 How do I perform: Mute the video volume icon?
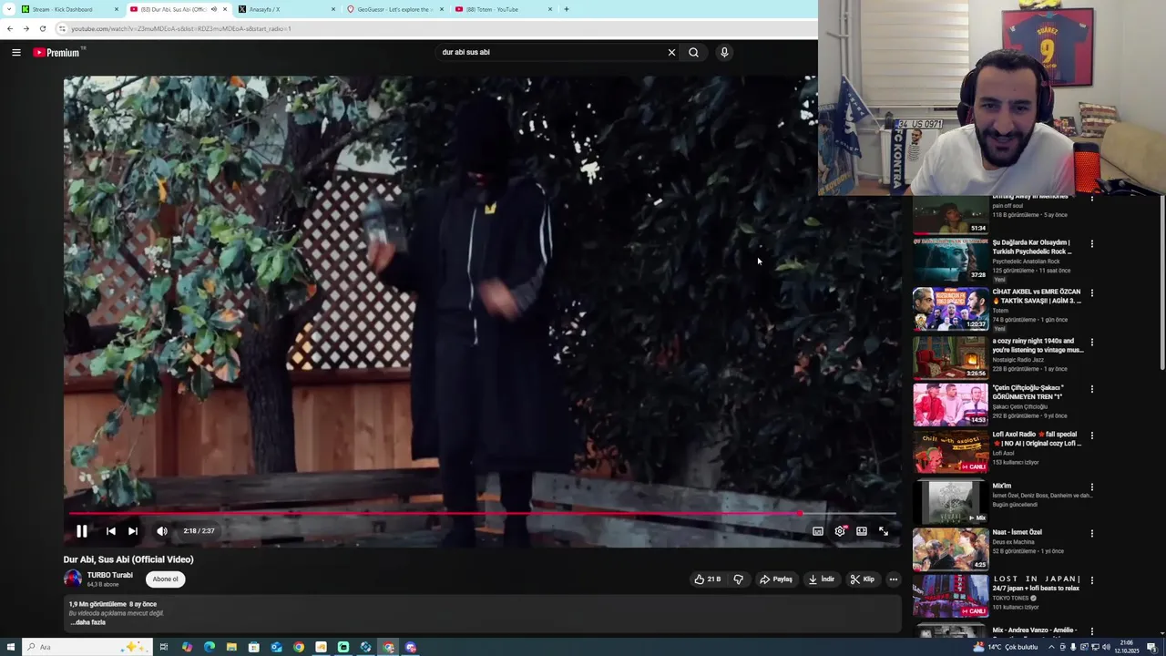pos(161,531)
